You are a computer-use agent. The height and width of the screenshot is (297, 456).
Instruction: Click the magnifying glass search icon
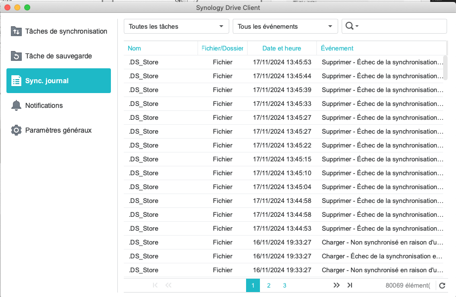[x=350, y=26]
